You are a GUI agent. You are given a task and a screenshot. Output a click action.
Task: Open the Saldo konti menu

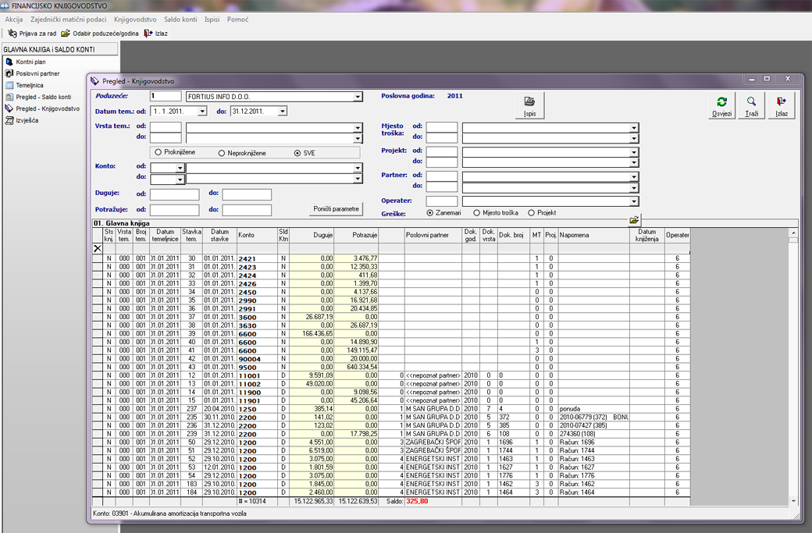pos(180,20)
